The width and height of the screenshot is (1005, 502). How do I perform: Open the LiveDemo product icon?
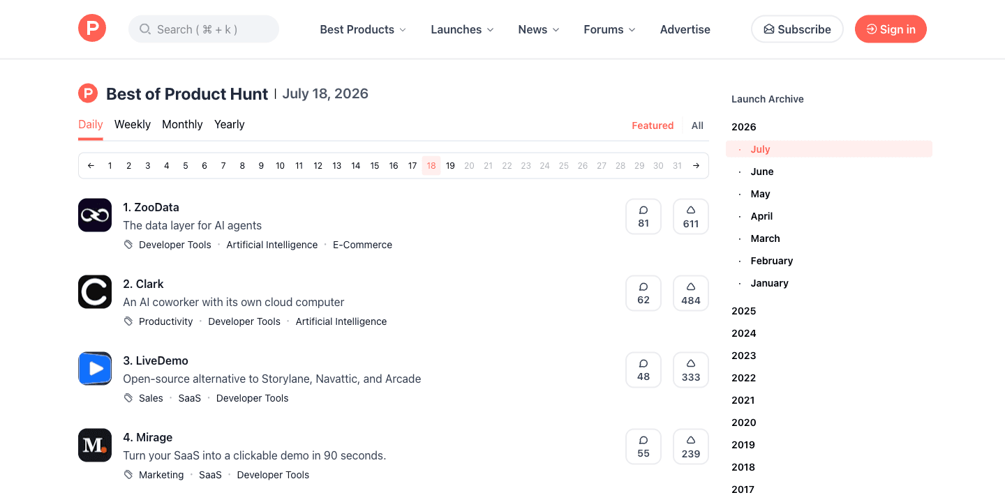pyautogui.click(x=95, y=368)
